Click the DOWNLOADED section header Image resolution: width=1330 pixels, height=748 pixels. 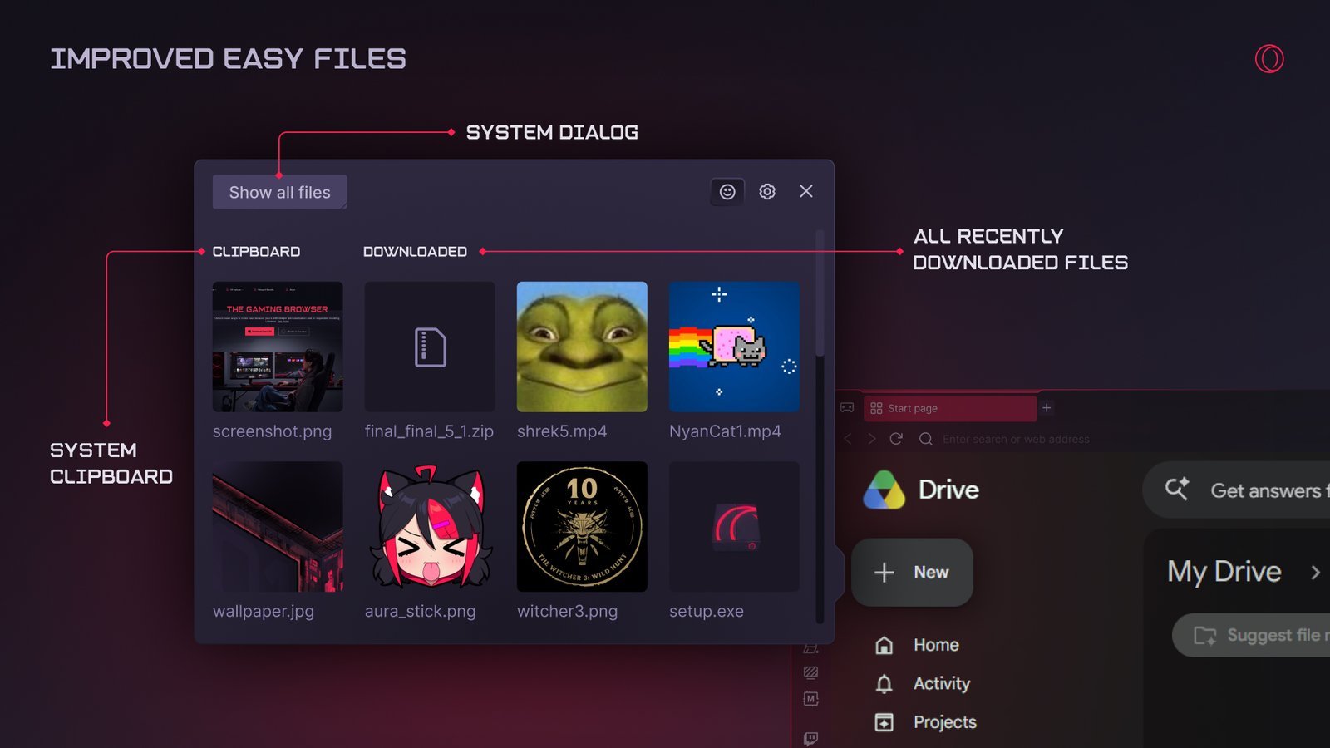click(415, 251)
